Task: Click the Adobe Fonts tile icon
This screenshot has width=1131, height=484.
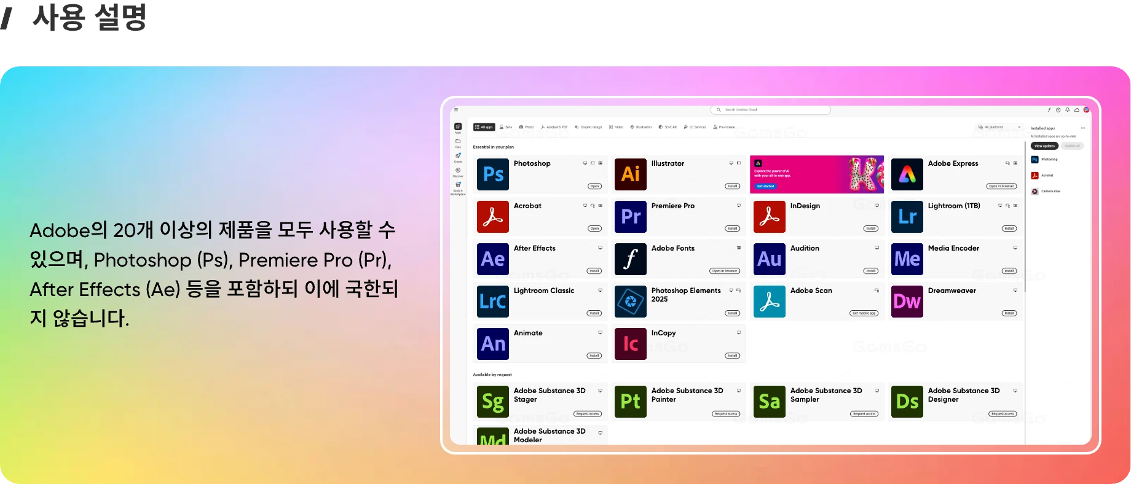Action: (x=631, y=259)
